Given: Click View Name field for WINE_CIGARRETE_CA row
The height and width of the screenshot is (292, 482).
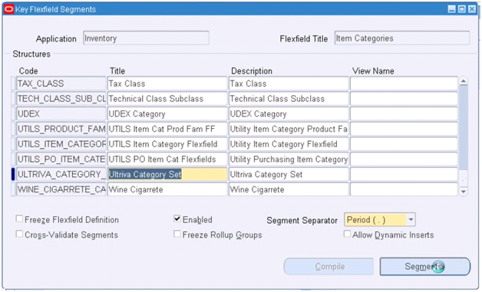Looking at the screenshot, I should tap(404, 189).
